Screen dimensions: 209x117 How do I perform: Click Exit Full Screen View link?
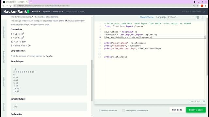pos(191,12)
